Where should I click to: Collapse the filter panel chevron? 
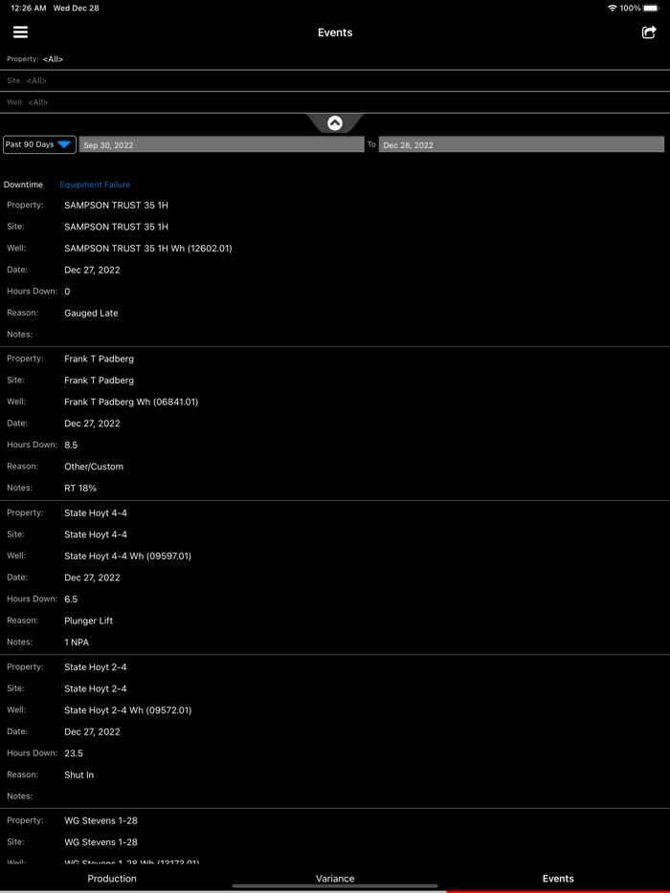335,123
